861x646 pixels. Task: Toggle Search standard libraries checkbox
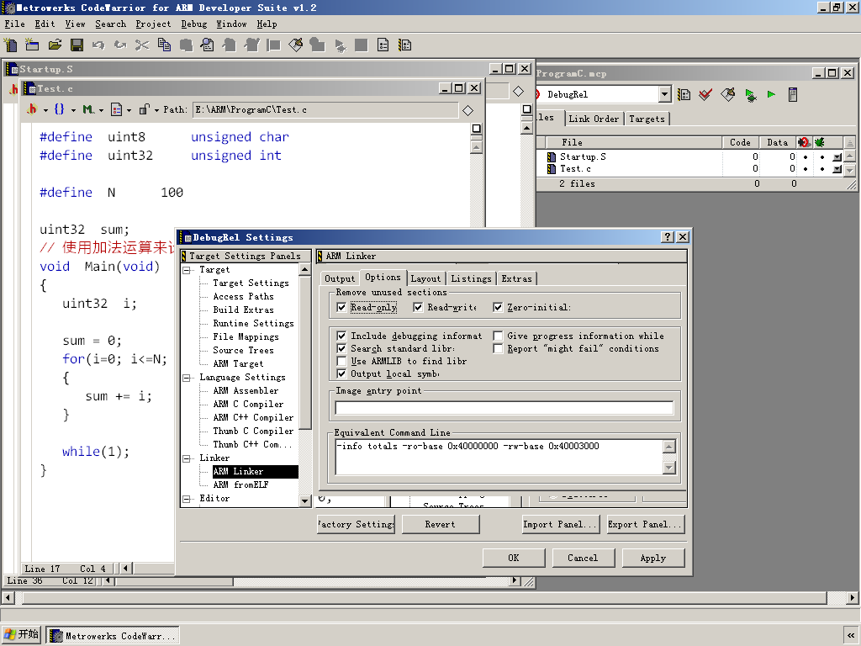click(x=341, y=348)
